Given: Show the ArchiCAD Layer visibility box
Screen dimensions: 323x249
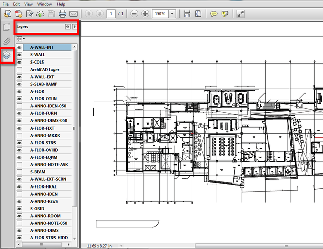Looking at the screenshot, I should [x=19, y=70].
